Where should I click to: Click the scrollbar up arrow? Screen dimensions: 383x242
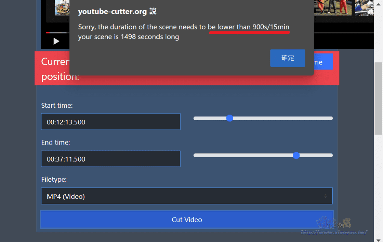coord(378,4)
